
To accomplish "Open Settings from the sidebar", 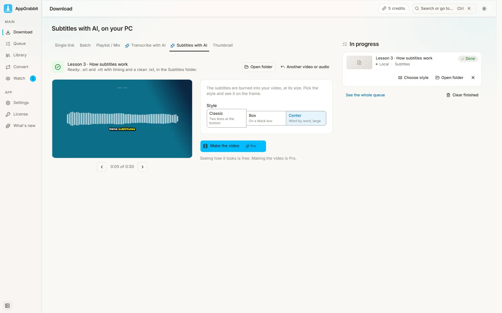I will click(21, 103).
